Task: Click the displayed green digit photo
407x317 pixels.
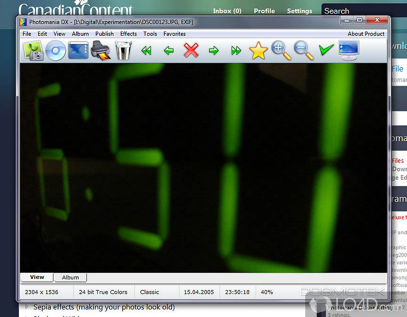Action: (x=203, y=168)
